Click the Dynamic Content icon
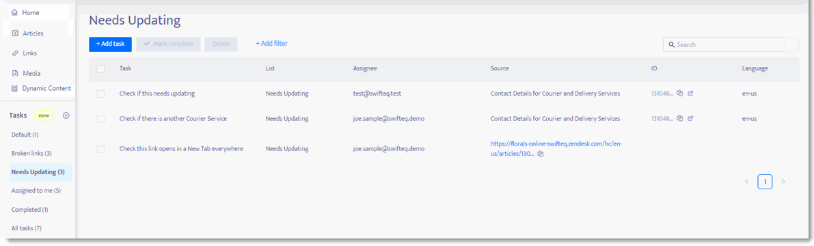814x246 pixels. 15,88
